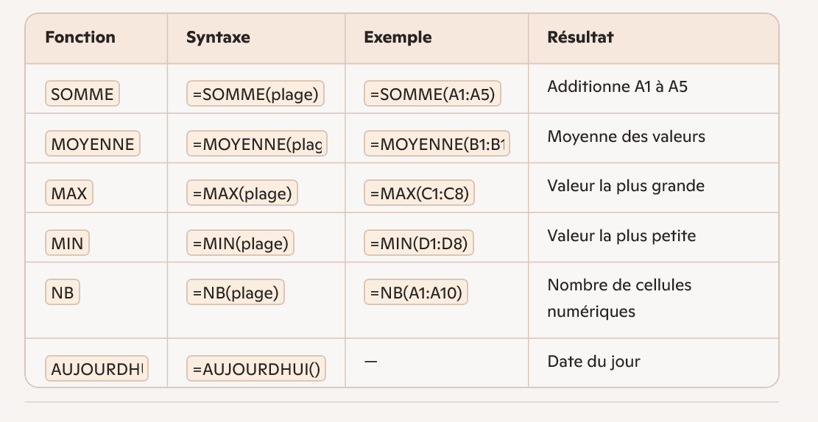Click the =MIN(D1:D8) example code

pos(419,243)
